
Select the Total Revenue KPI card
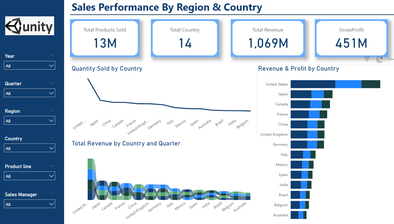pos(268,38)
